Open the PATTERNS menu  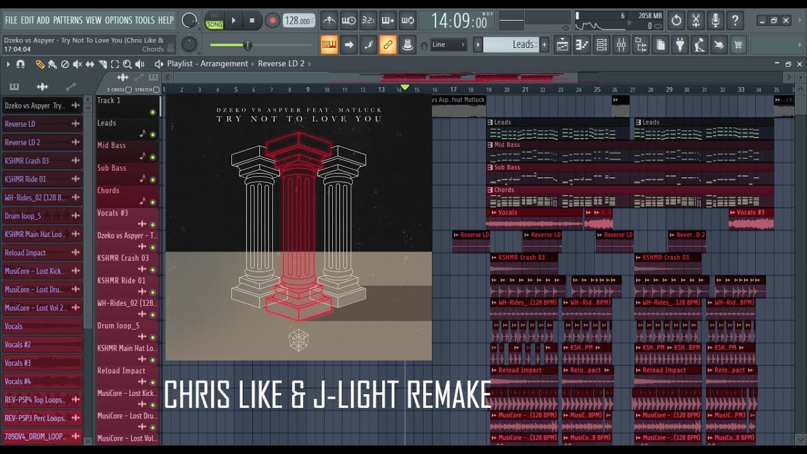tap(67, 20)
